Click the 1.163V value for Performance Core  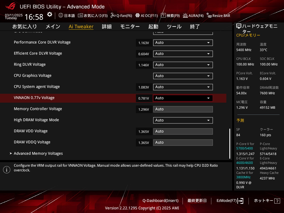144,43
